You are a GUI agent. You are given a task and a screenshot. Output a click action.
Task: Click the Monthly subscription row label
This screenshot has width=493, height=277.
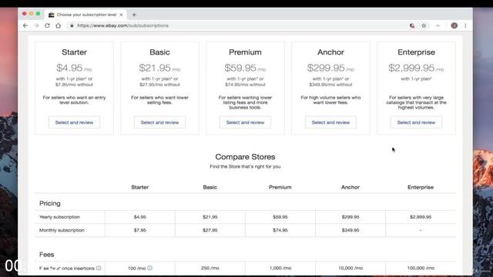pyautogui.click(x=62, y=230)
